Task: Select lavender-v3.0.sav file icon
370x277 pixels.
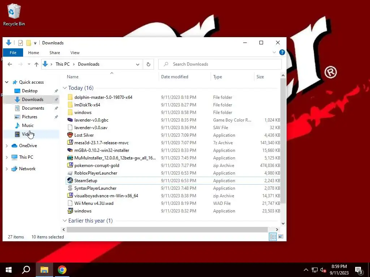Action: click(70, 127)
